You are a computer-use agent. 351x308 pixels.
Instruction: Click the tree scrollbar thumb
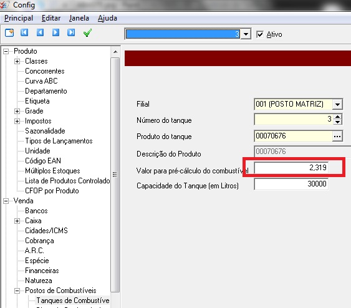pyautogui.click(x=115, y=175)
